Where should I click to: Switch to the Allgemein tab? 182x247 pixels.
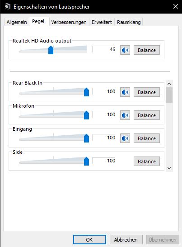pos(17,22)
